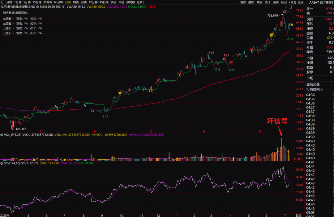Click the X100万 volume unit label
Viewport: 334px width, 217px height.
tap(298, 159)
